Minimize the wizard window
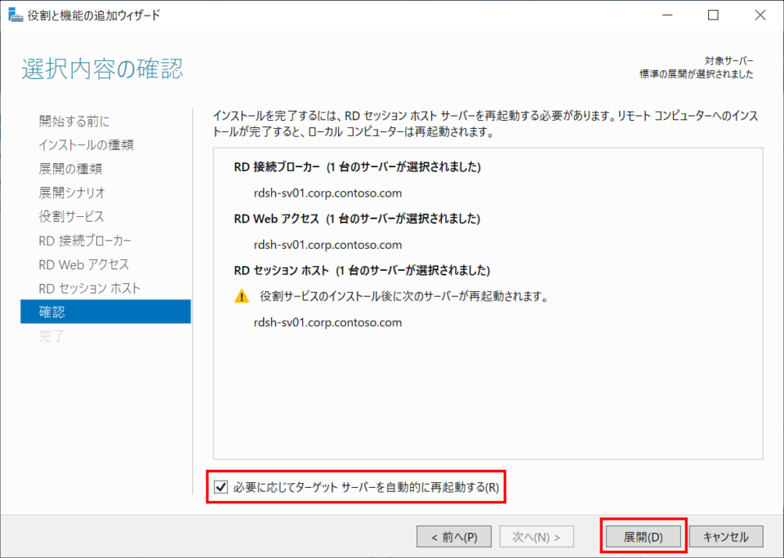The width and height of the screenshot is (784, 558). pyautogui.click(x=667, y=15)
